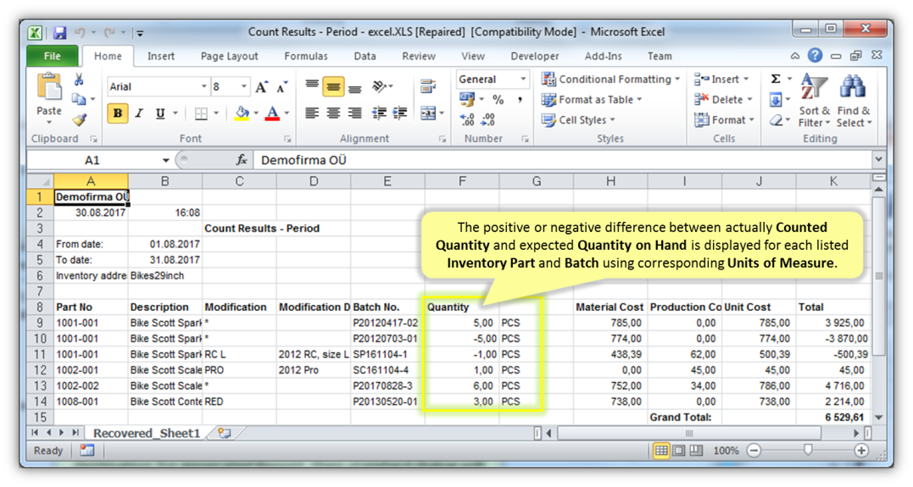The height and width of the screenshot is (487, 913).
Task: Open the font size dropdown
Action: coord(243,86)
